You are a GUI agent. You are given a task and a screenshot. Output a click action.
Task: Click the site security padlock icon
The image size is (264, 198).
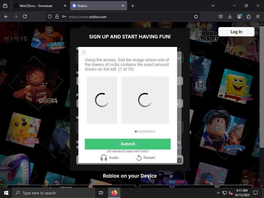point(57,16)
